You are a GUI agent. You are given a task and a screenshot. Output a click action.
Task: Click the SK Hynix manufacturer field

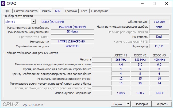coord(72,32)
